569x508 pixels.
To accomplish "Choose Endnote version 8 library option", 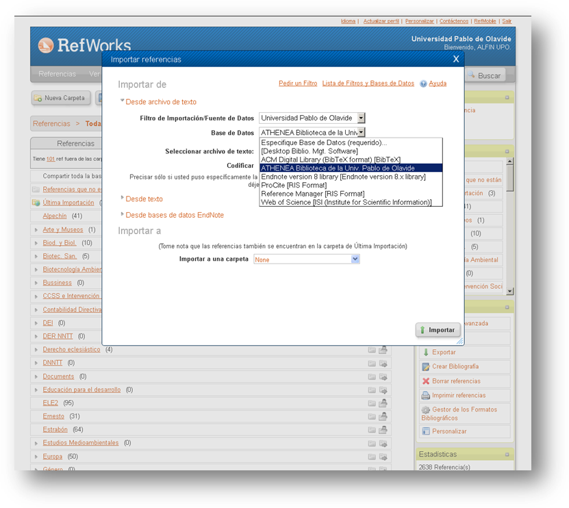I will (x=351, y=177).
